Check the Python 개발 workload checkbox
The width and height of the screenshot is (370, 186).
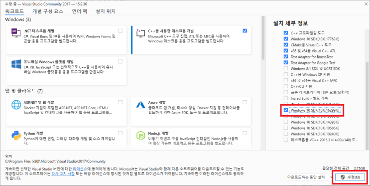121,133
